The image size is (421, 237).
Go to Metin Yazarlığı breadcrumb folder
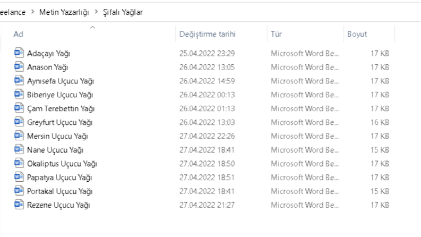(x=64, y=12)
